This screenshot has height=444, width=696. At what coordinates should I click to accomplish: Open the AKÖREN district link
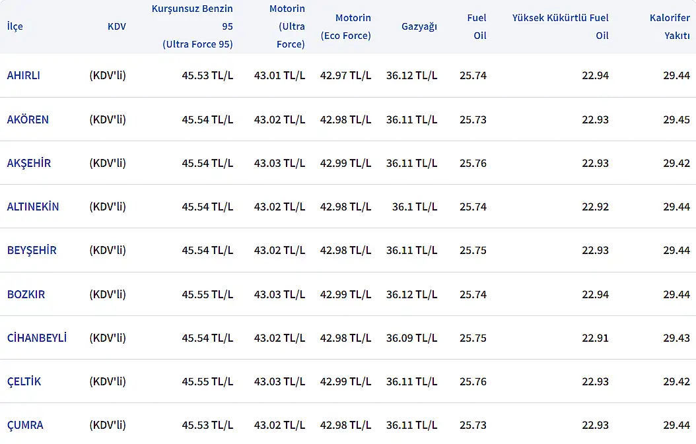tap(28, 119)
